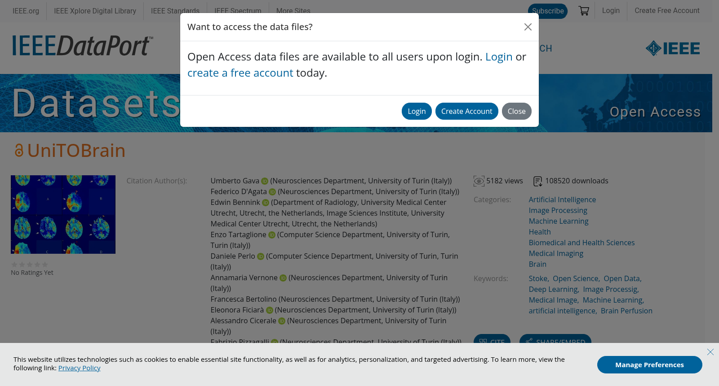The height and width of the screenshot is (386, 719).
Task: Close the data files access dialog with X
Action: (528, 27)
